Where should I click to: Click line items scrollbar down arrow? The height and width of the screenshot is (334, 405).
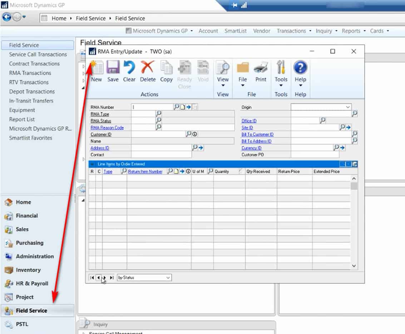(x=354, y=265)
